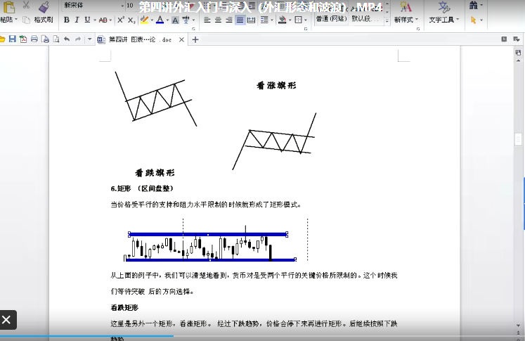Click the tab-list icon at tab bar right end

click(x=517, y=39)
